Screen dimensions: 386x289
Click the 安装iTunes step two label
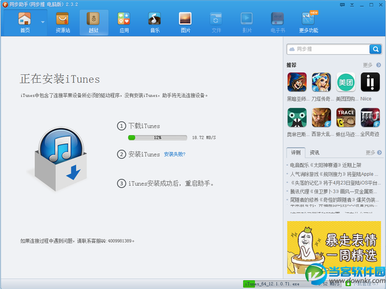(144, 155)
